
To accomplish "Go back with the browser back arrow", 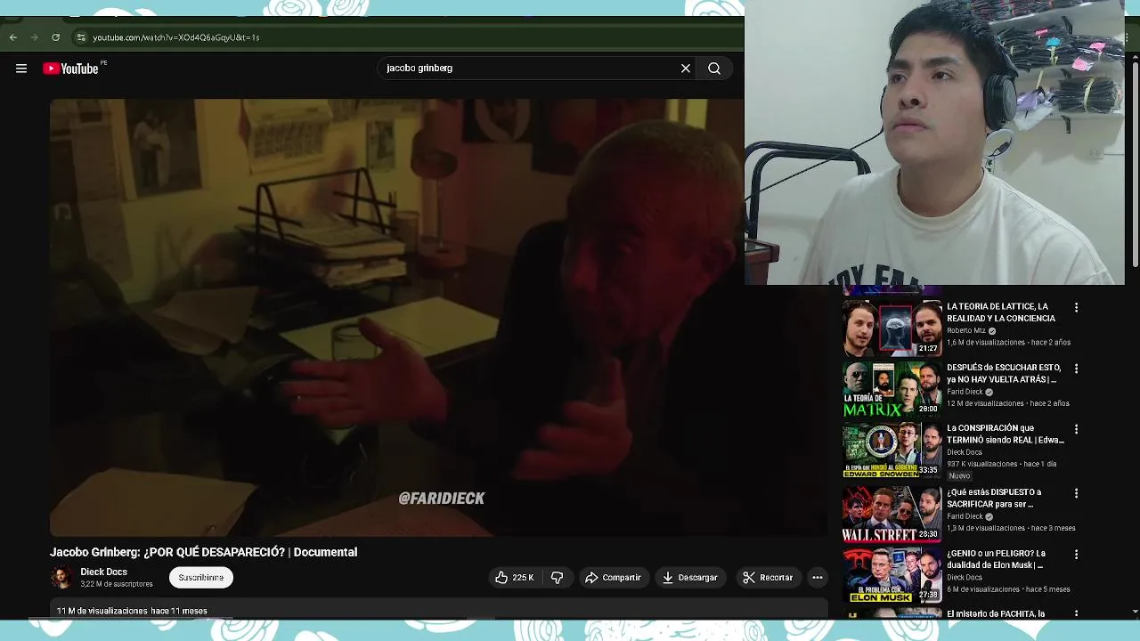I will (x=12, y=37).
